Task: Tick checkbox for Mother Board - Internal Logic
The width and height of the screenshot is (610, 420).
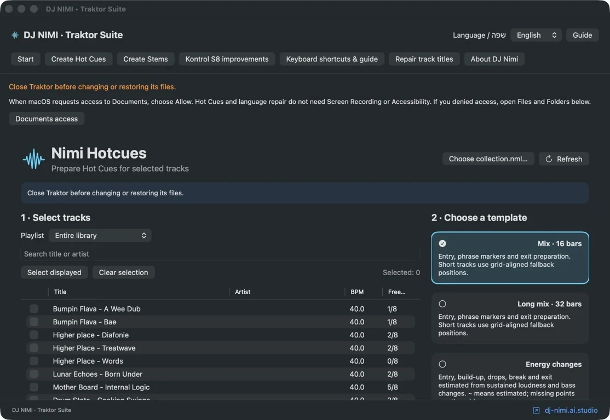Action: [34, 387]
